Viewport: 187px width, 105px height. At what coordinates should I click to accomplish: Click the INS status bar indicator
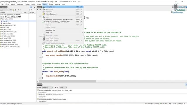(x=170, y=104)
